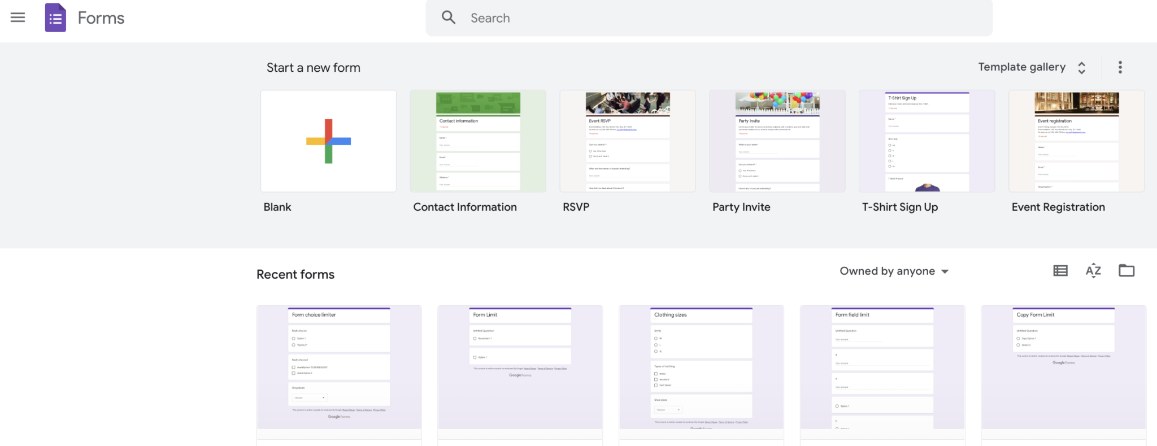The height and width of the screenshot is (446, 1157).
Task: Click the search magnifier icon
Action: point(449,18)
